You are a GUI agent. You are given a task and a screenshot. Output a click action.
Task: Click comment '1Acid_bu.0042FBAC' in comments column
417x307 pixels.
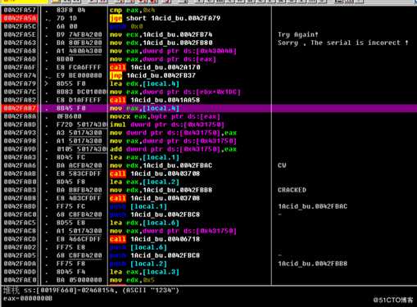pyautogui.click(x=312, y=206)
